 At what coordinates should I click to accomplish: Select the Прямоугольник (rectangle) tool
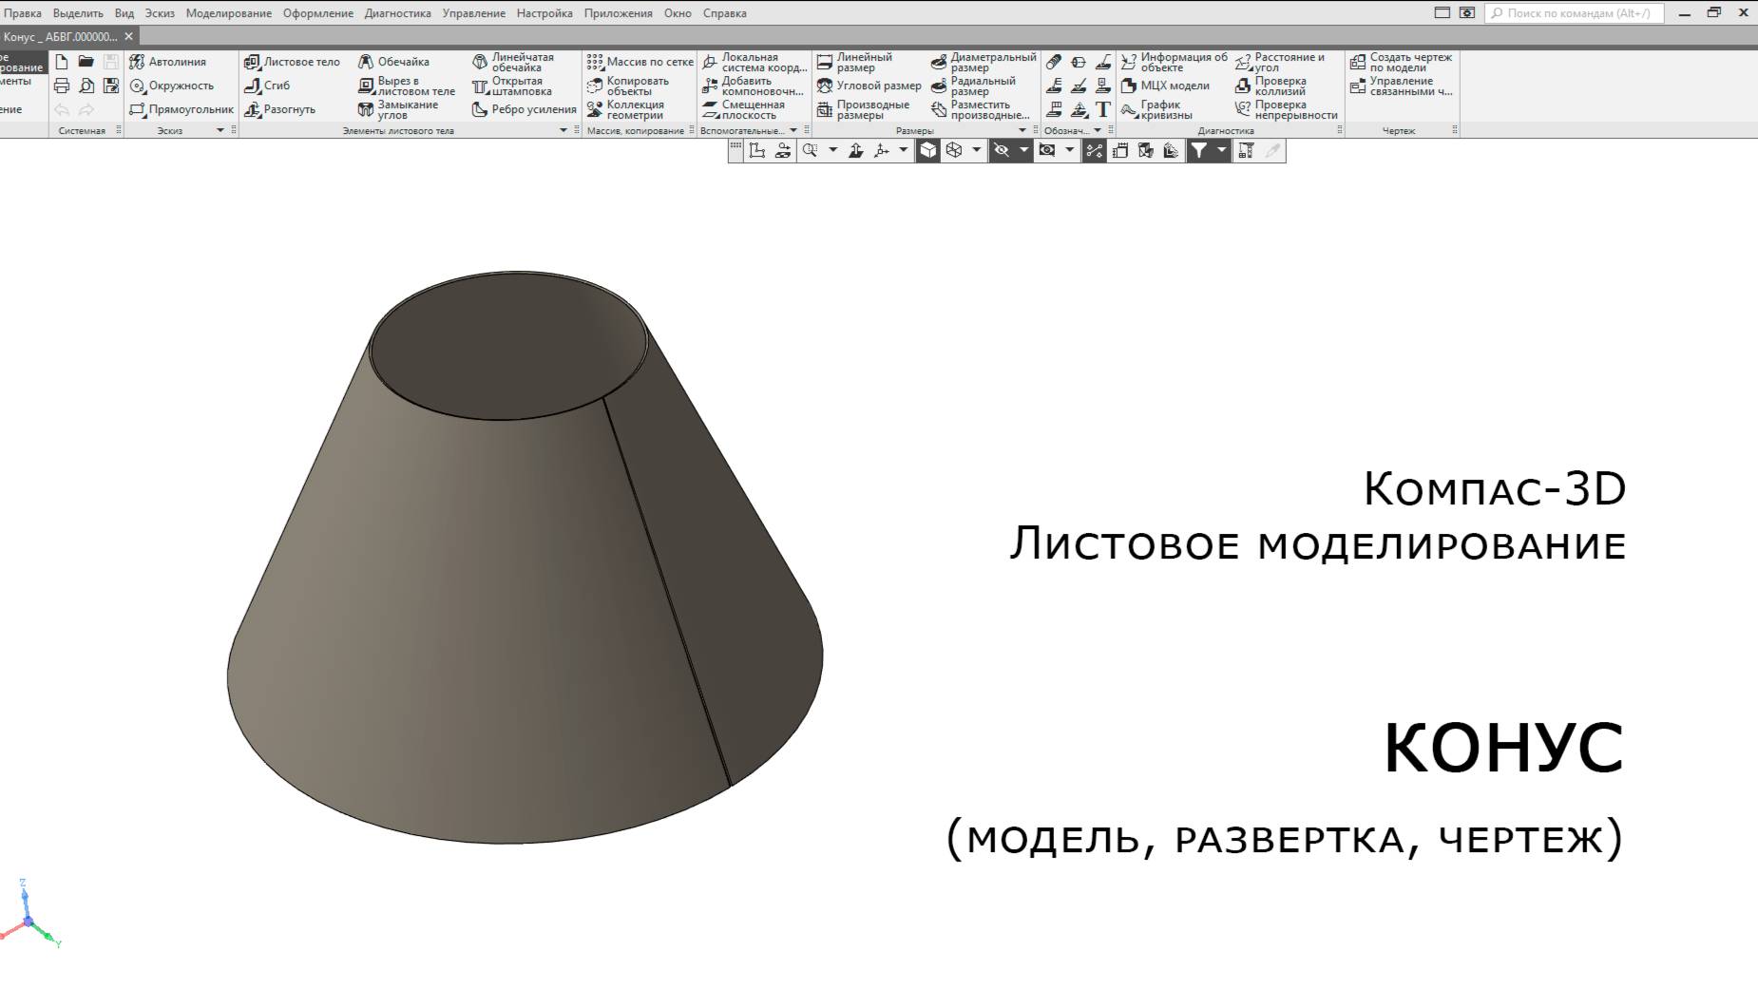[x=181, y=109]
